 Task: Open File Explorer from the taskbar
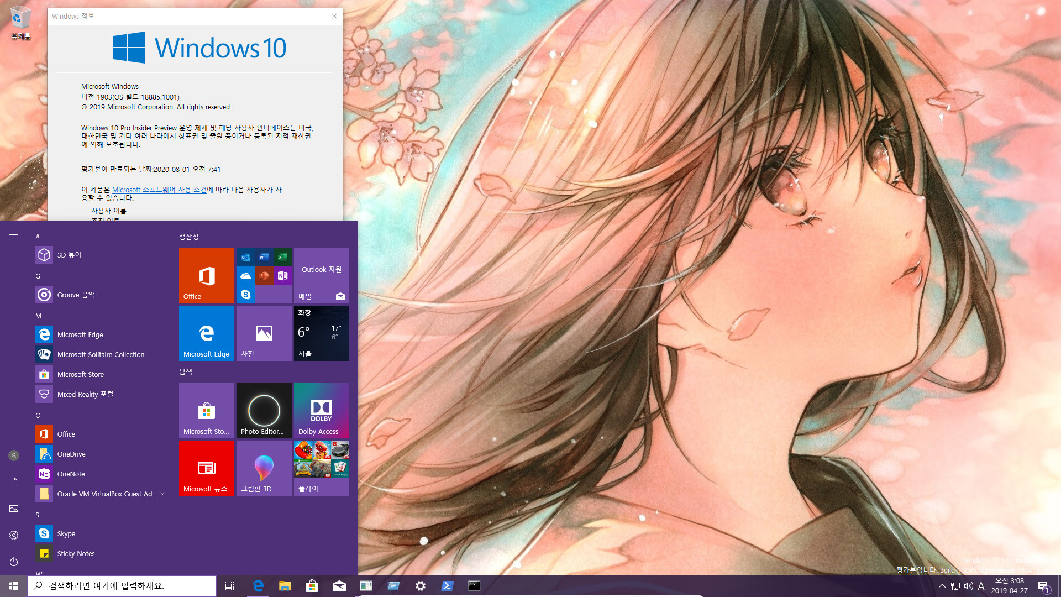click(285, 586)
